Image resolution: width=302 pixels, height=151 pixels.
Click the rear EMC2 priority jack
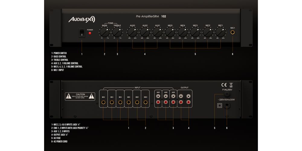click(x=146, y=102)
